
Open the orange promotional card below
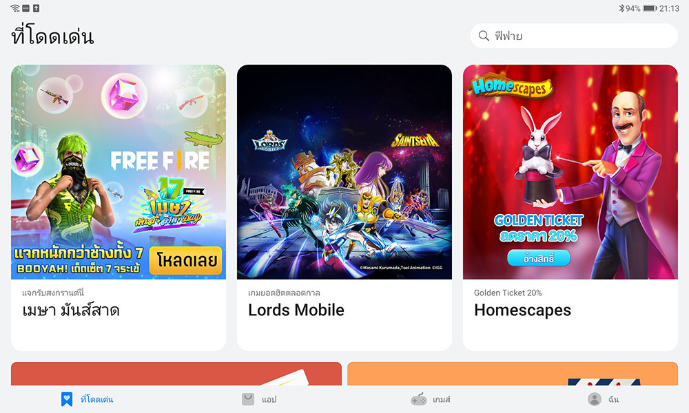pos(513,374)
